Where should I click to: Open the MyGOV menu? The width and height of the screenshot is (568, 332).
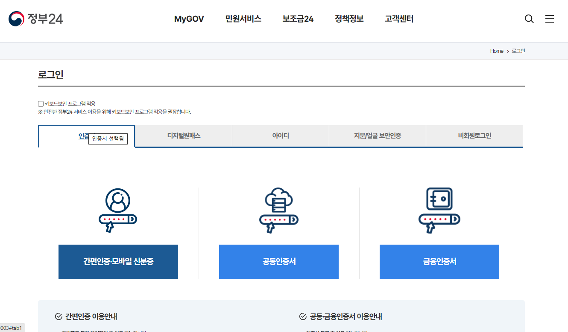(x=189, y=19)
